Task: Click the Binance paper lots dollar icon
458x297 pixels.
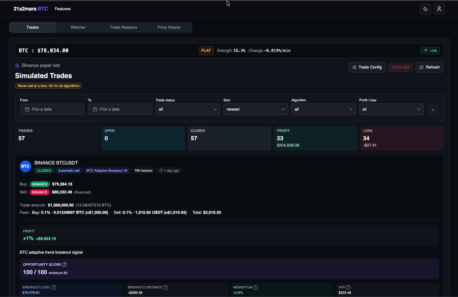Action: point(17,66)
